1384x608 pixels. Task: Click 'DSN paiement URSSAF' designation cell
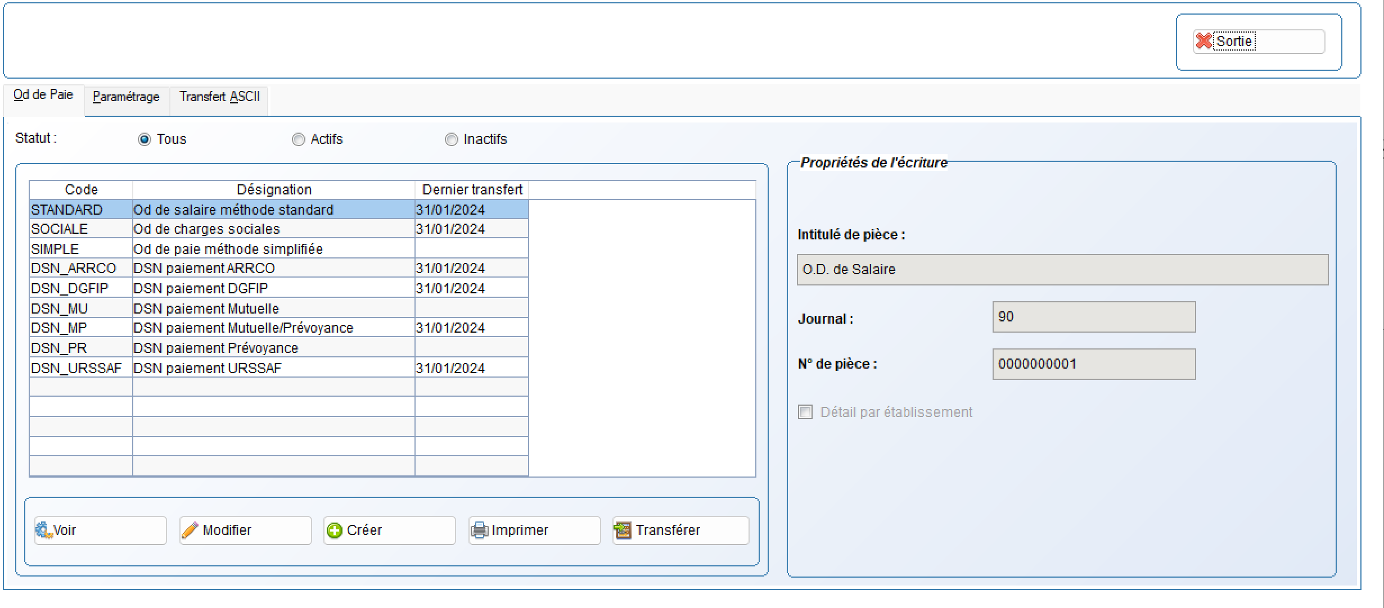[x=274, y=368]
